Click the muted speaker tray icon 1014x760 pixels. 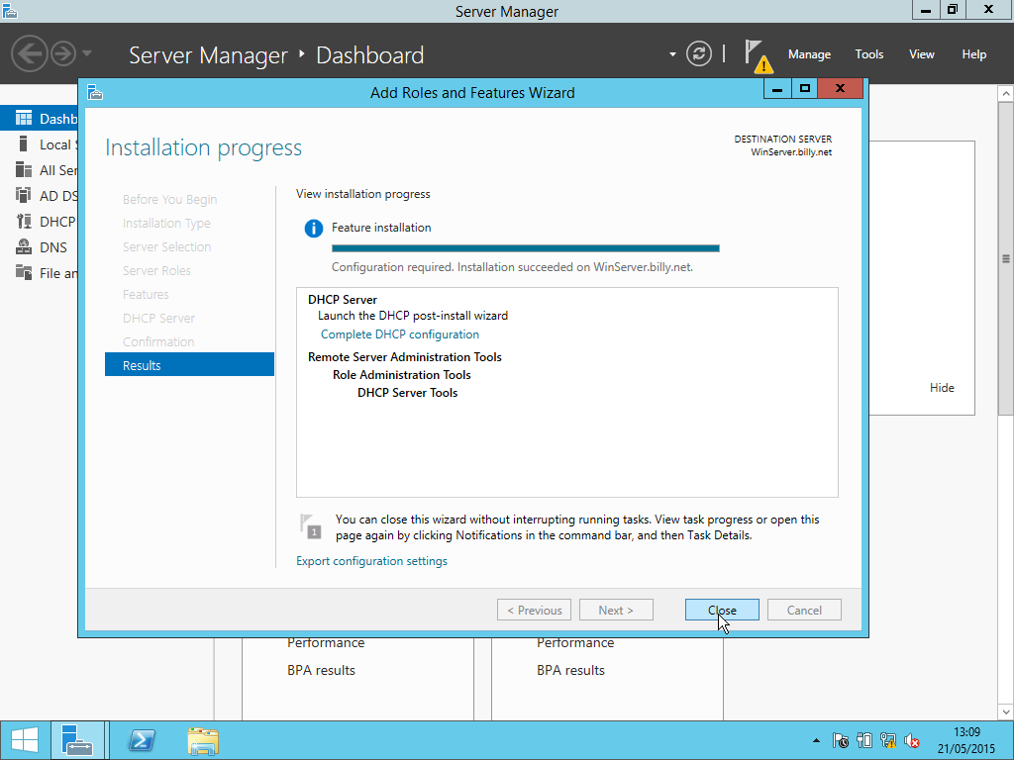(912, 740)
